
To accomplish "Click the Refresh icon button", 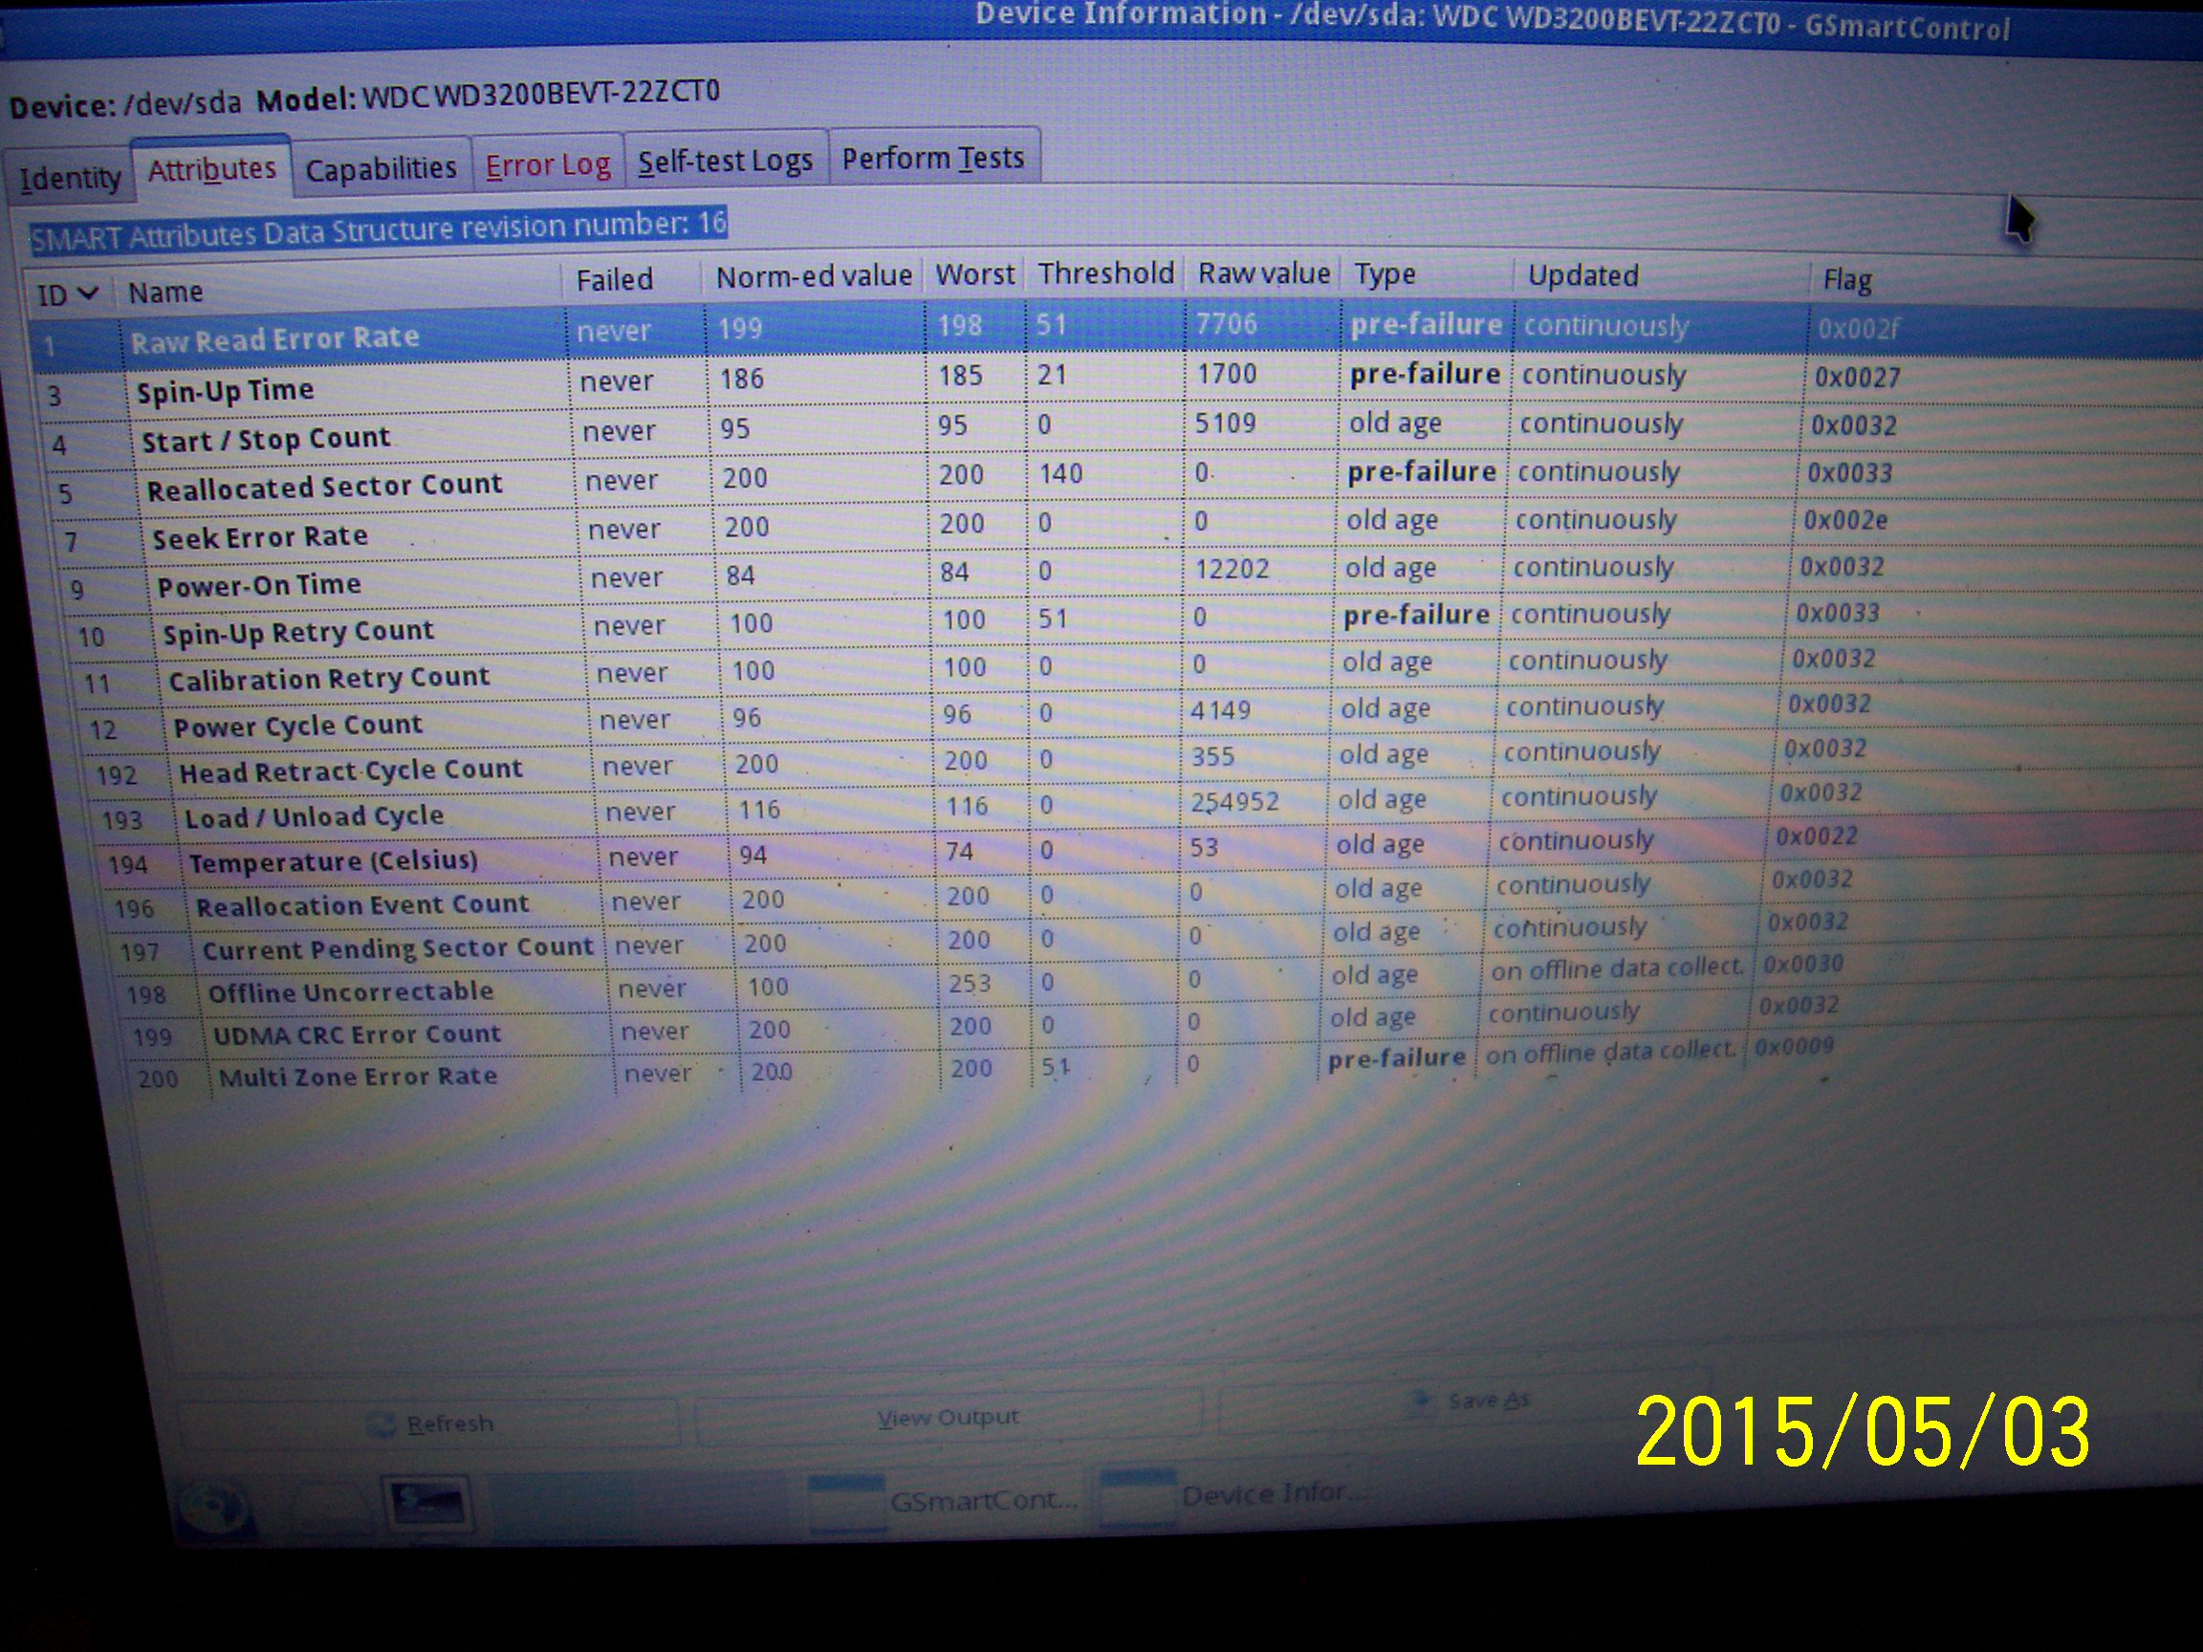I will click(x=381, y=1424).
